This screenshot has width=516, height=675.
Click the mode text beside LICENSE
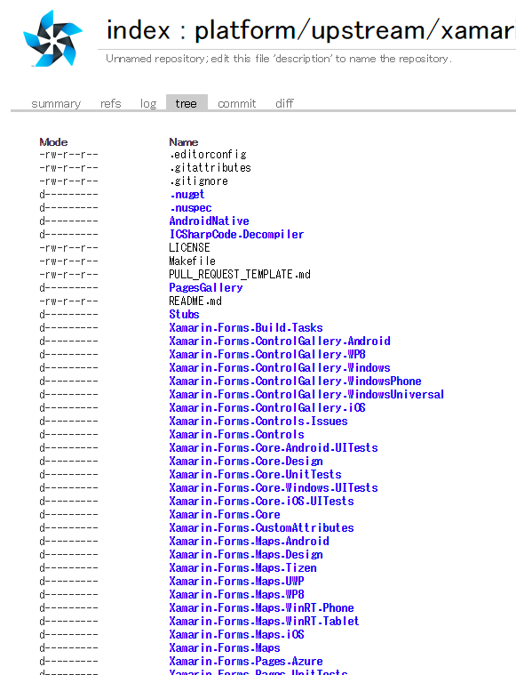[68, 248]
